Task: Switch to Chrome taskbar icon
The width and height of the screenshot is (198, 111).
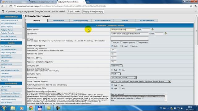Action: click(x=31, y=108)
